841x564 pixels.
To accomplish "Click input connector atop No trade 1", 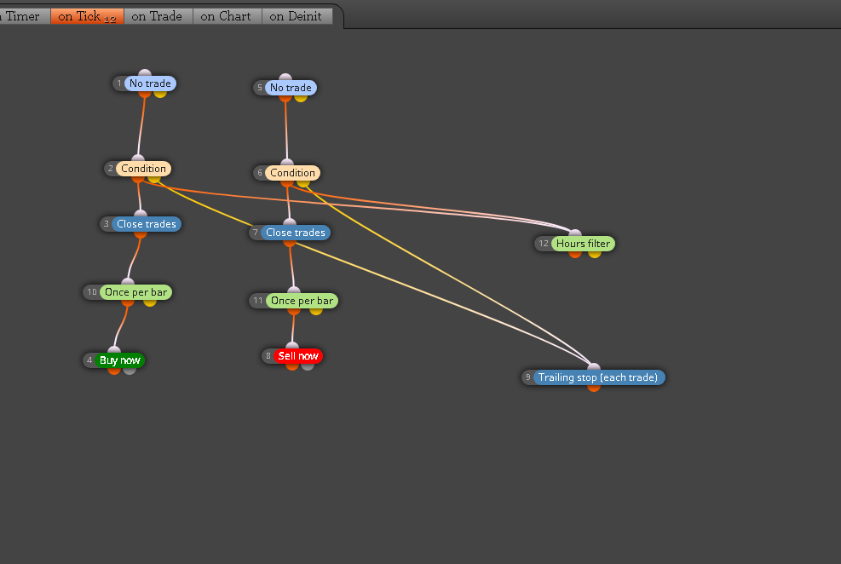I will (x=145, y=73).
